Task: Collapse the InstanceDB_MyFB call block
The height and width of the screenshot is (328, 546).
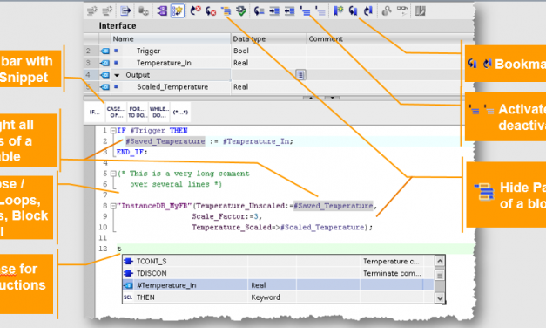Action: coord(113,206)
